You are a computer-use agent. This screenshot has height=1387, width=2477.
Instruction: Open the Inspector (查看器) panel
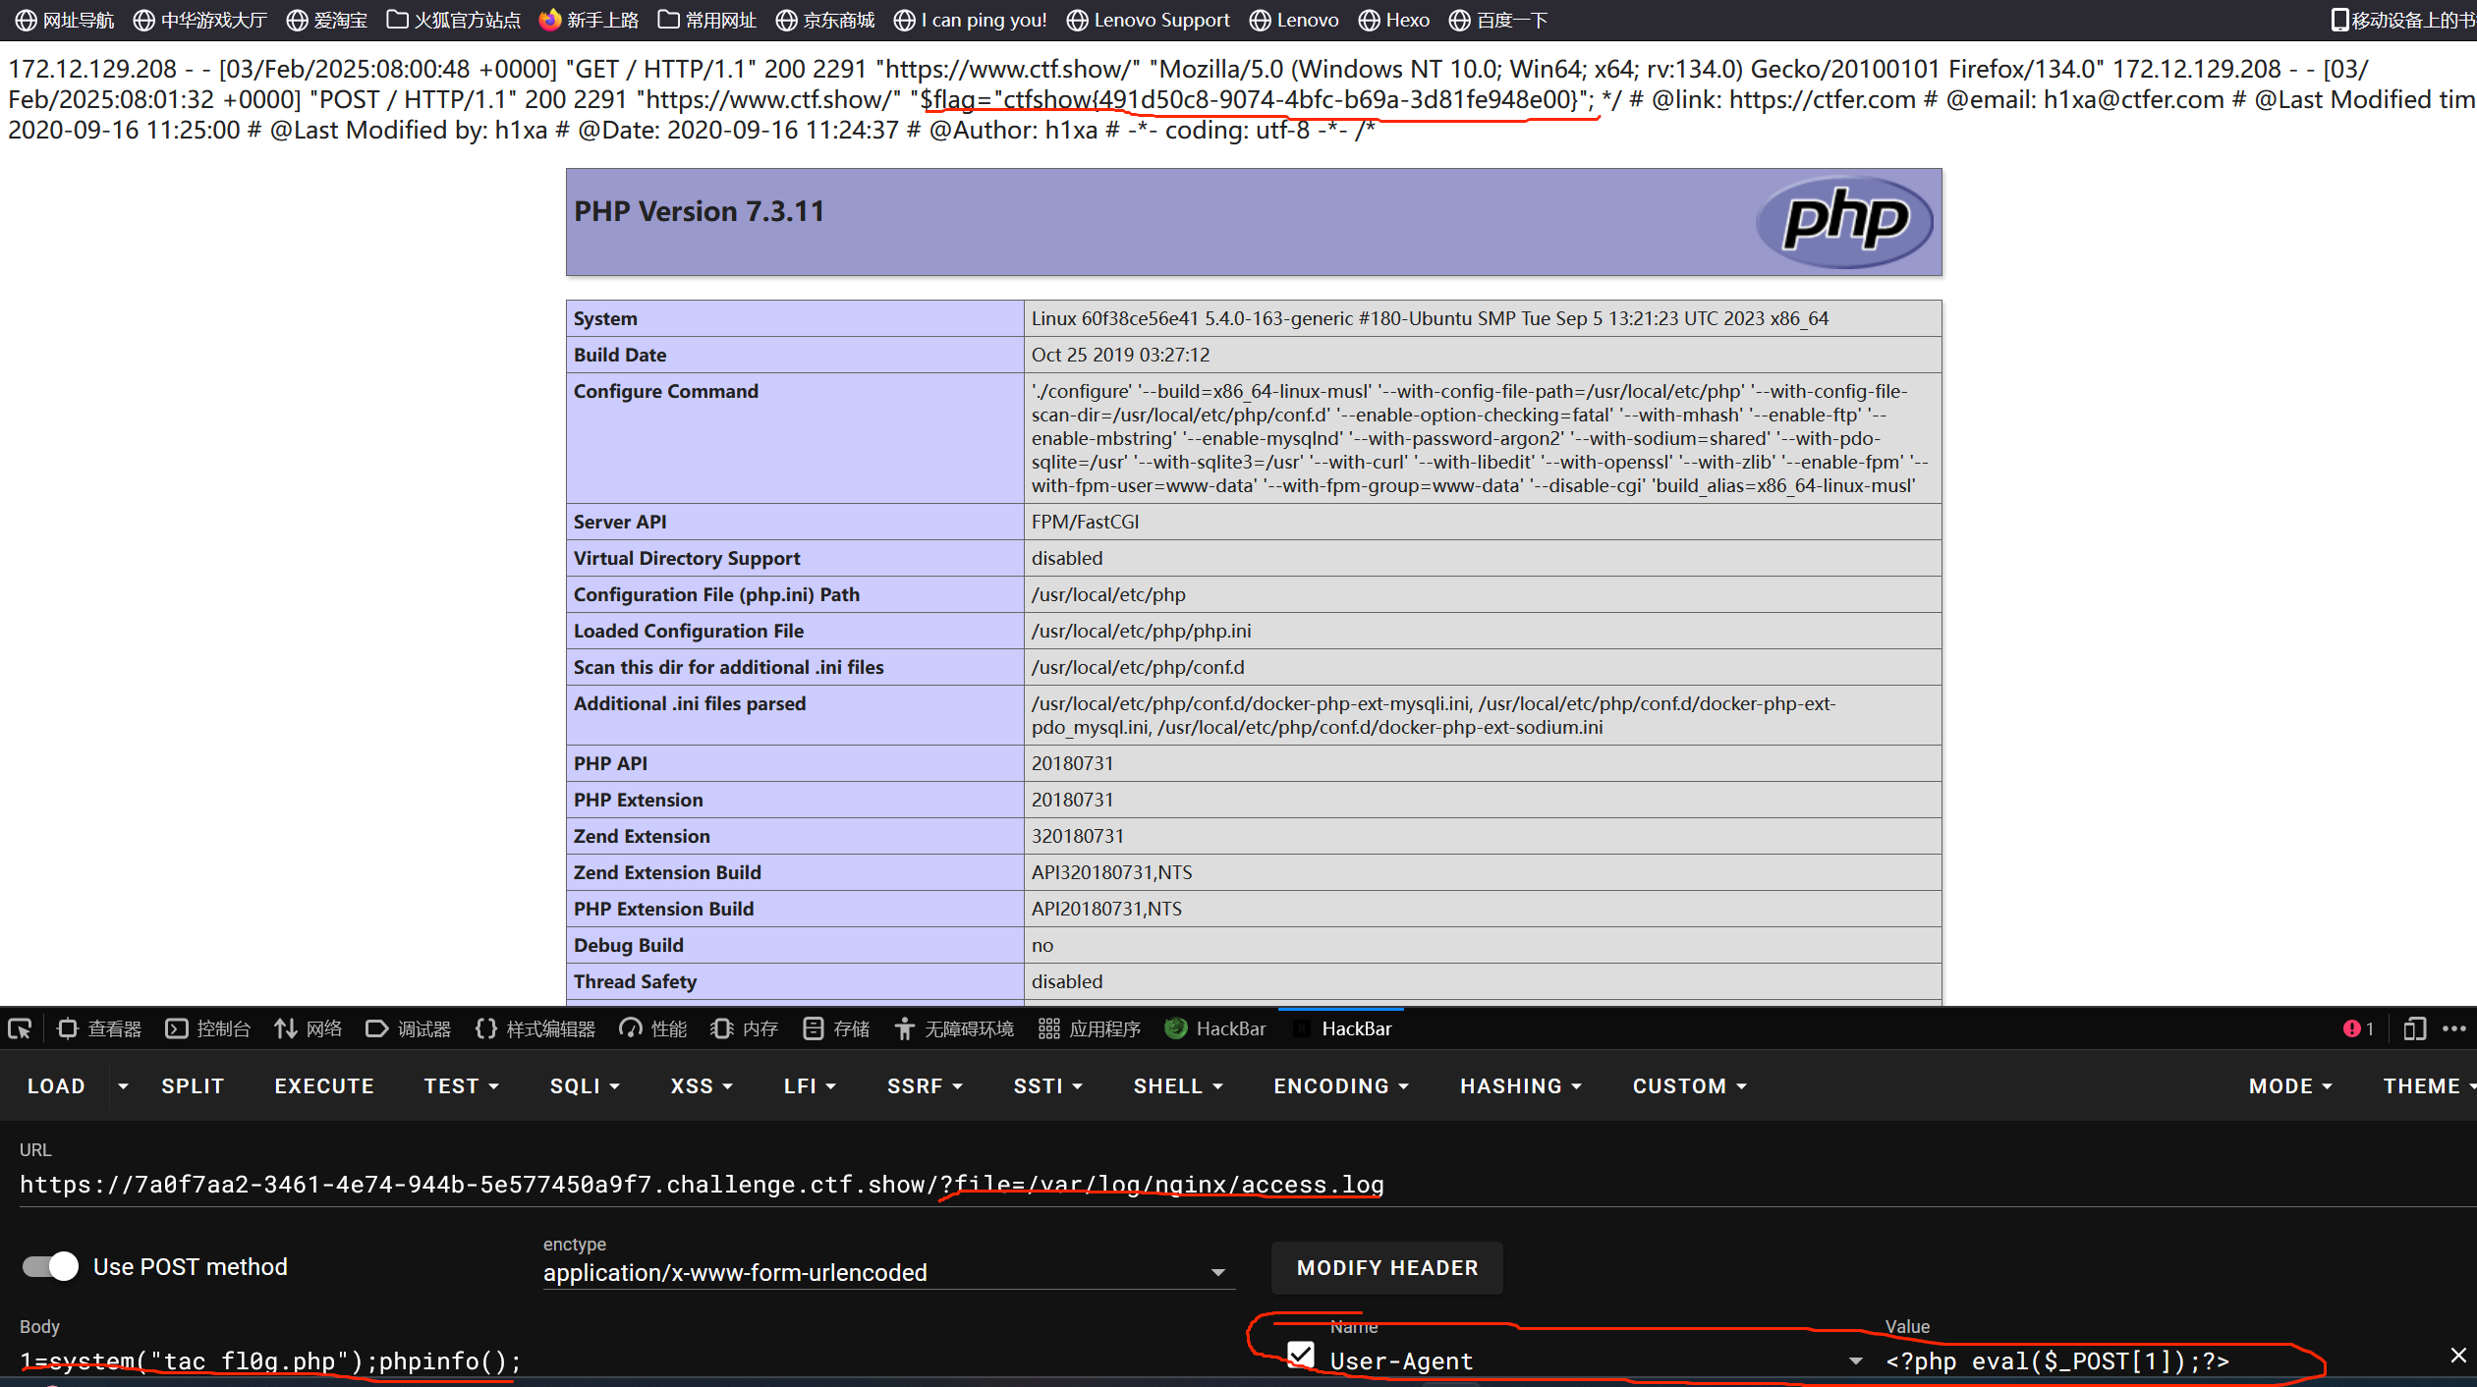[100, 1028]
